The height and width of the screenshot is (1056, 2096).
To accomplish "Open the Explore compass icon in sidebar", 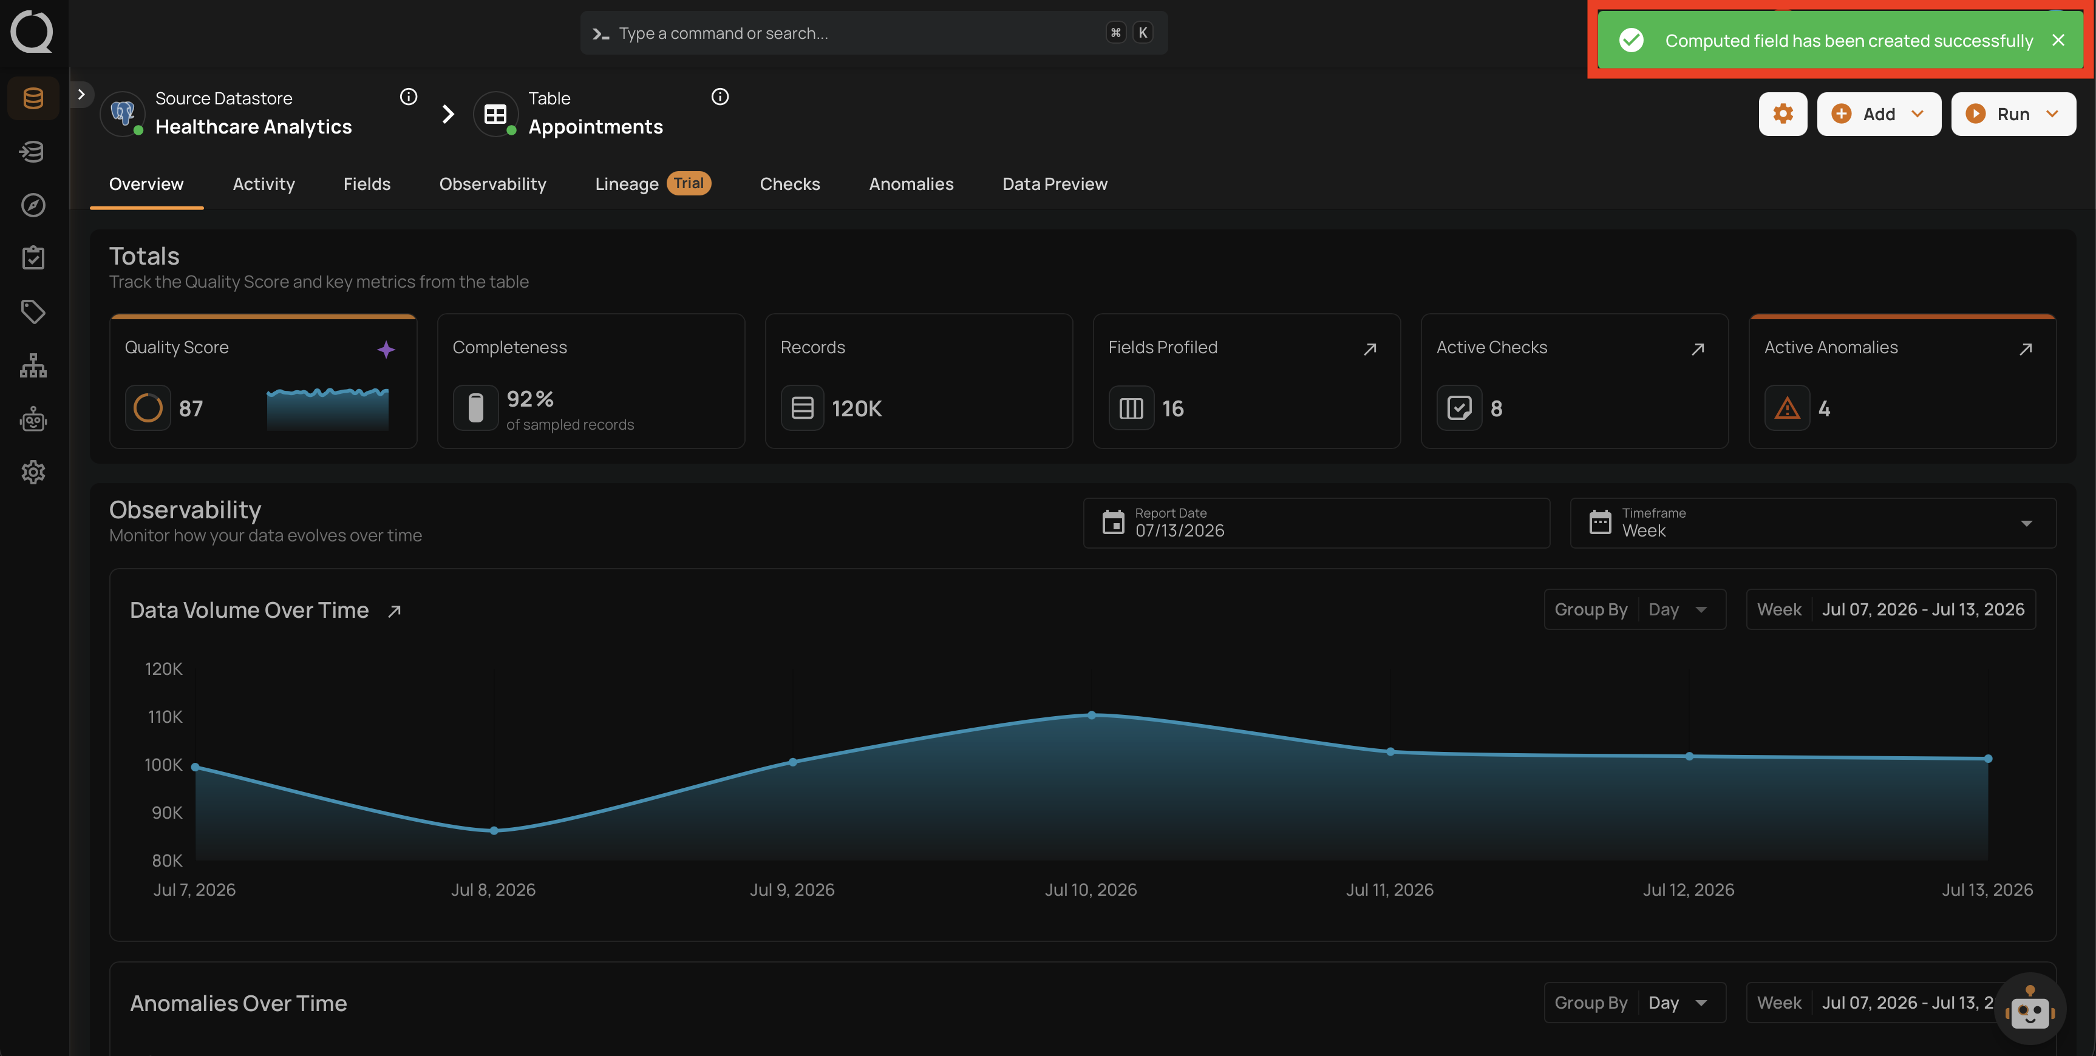I will pos(33,205).
